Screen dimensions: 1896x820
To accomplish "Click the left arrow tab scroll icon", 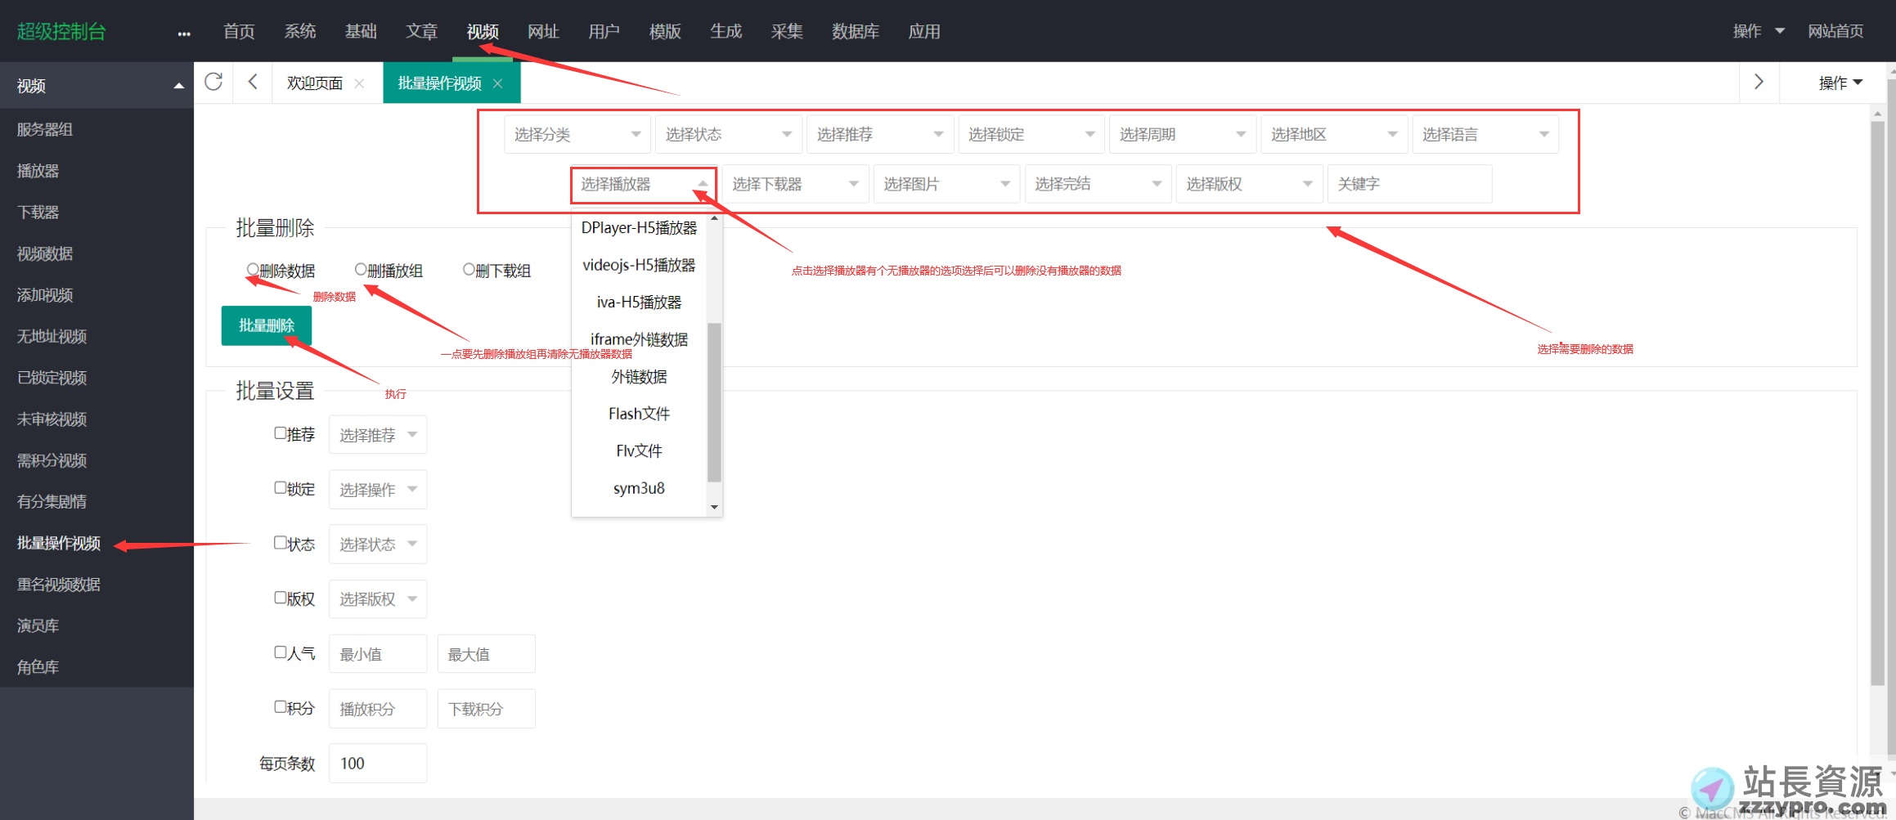I will [253, 82].
